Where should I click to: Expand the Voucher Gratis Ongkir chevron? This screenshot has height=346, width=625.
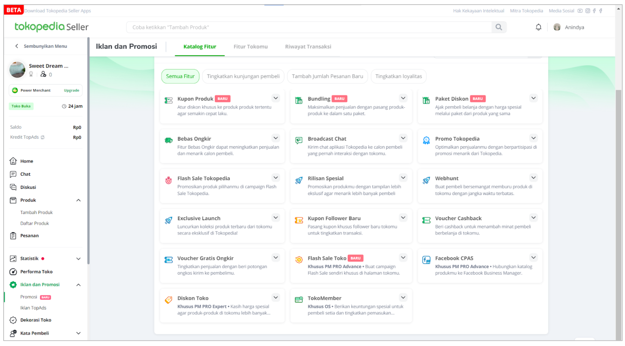tap(276, 258)
